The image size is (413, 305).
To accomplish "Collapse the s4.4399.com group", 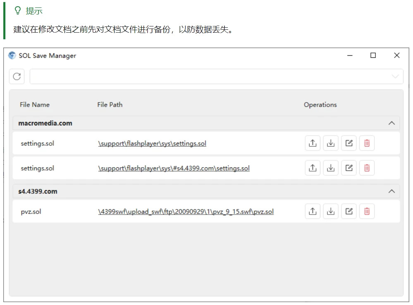I will coord(392,191).
